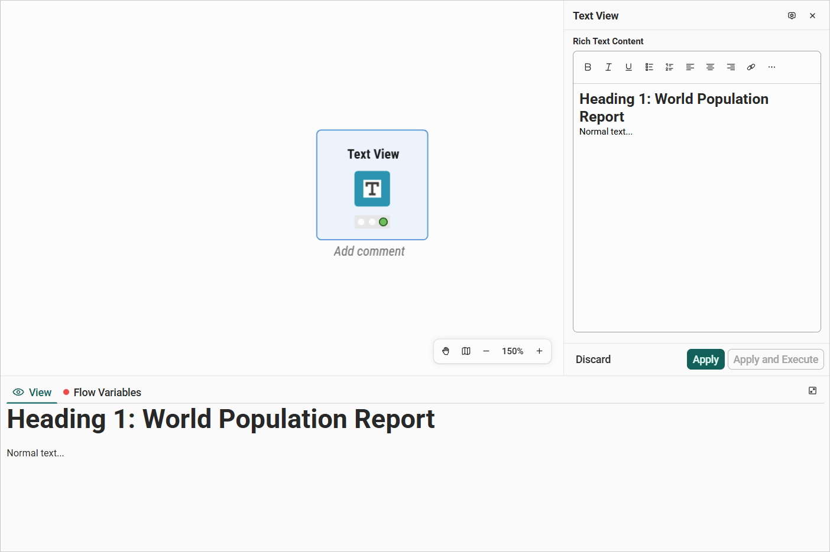The height and width of the screenshot is (552, 830).
Task: Open the Text View dialog settings icon
Action: pyautogui.click(x=792, y=16)
